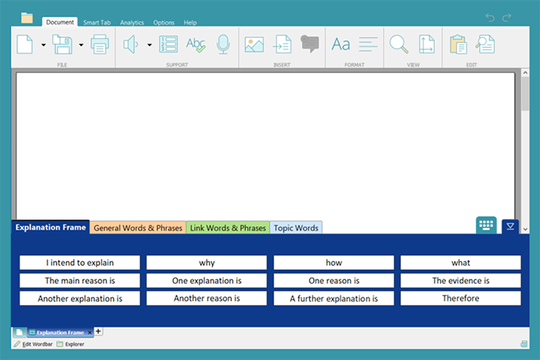Image resolution: width=540 pixels, height=360 pixels.
Task: Expand the new document dropdown arrow
Action: click(x=43, y=45)
